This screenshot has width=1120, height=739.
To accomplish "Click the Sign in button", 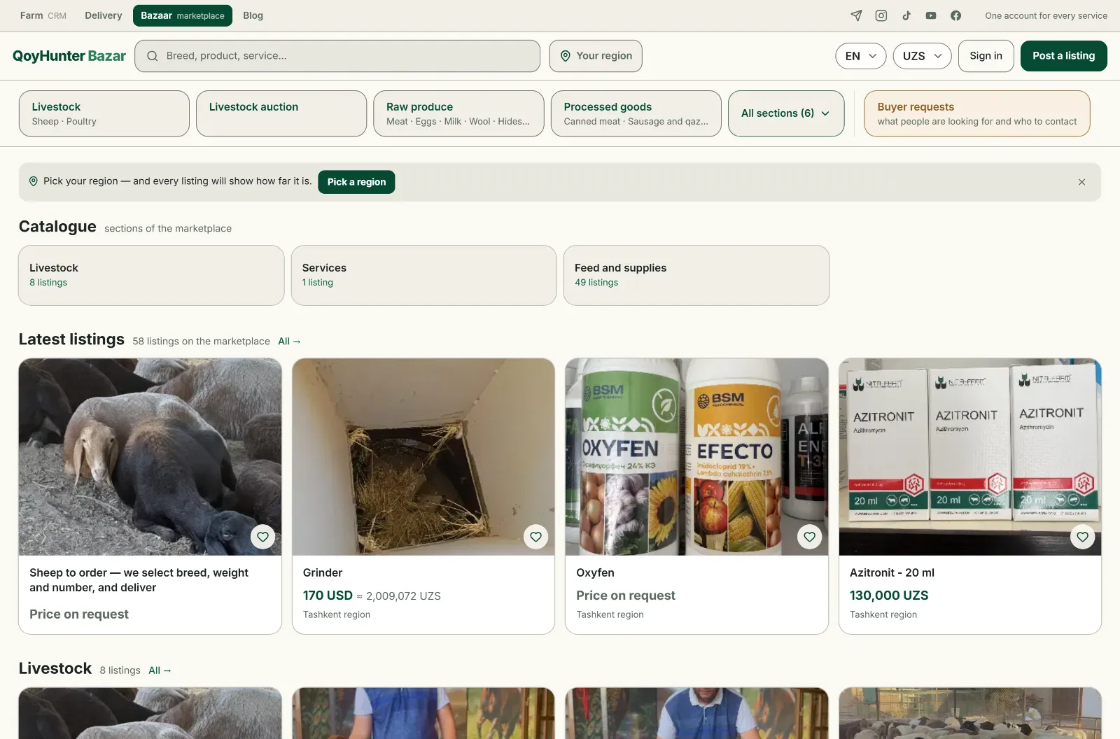I will point(986,56).
